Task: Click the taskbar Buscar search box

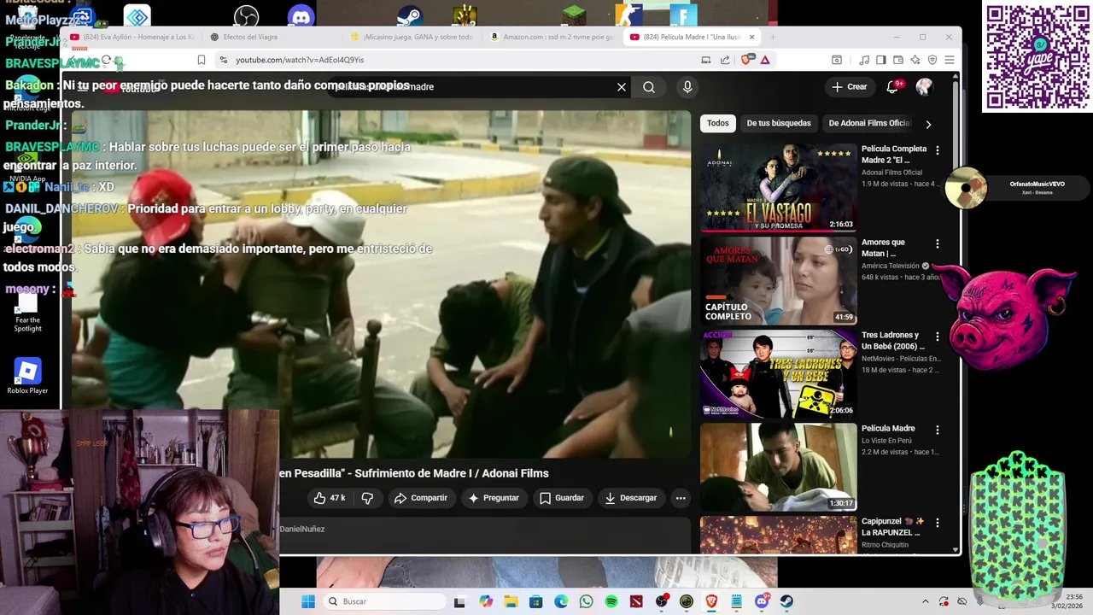Action: [x=384, y=601]
